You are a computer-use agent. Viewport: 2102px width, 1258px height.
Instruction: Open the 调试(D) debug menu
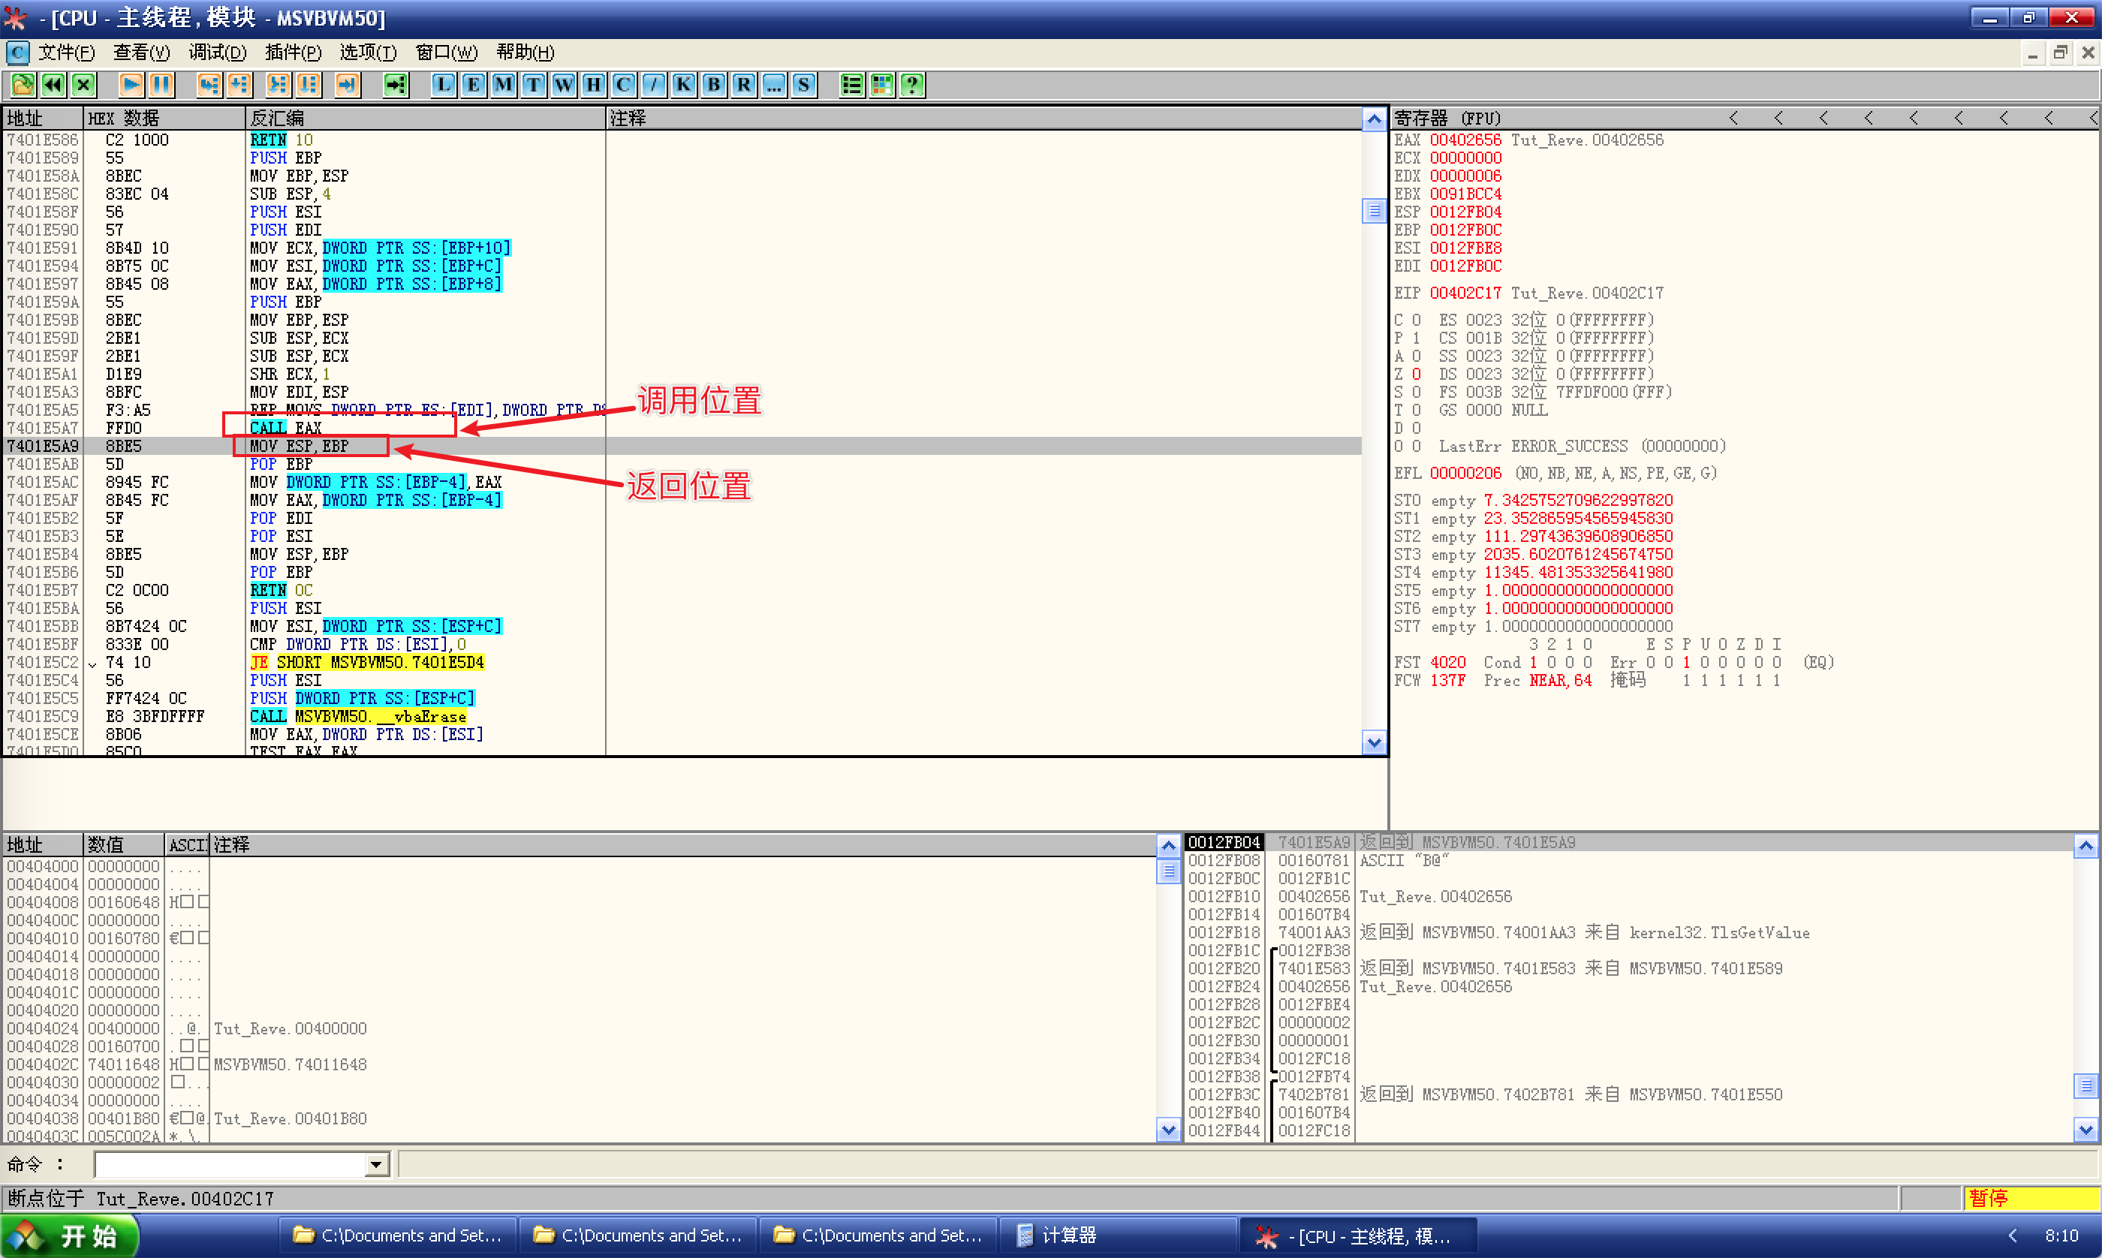tap(217, 53)
